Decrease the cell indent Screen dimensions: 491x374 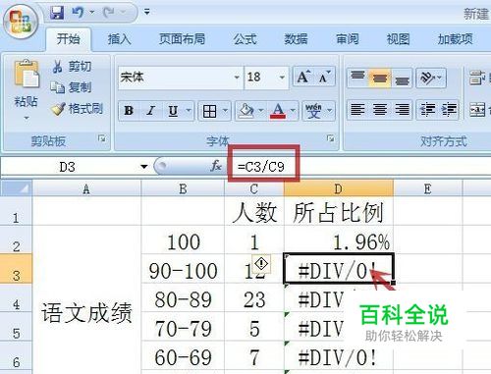[x=427, y=109]
